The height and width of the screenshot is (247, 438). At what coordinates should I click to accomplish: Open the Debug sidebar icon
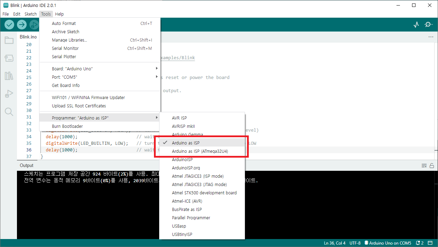(x=9, y=94)
